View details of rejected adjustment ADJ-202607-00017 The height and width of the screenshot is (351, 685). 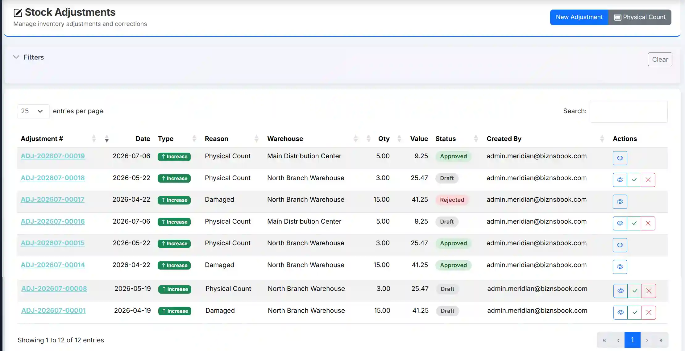620,202
